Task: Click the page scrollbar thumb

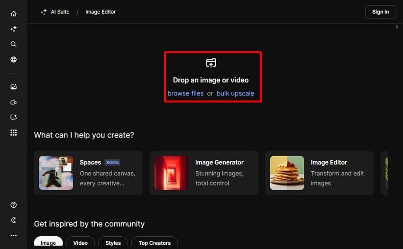Action: click(397, 27)
